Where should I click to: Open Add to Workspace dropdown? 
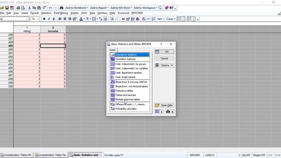coord(145,8)
